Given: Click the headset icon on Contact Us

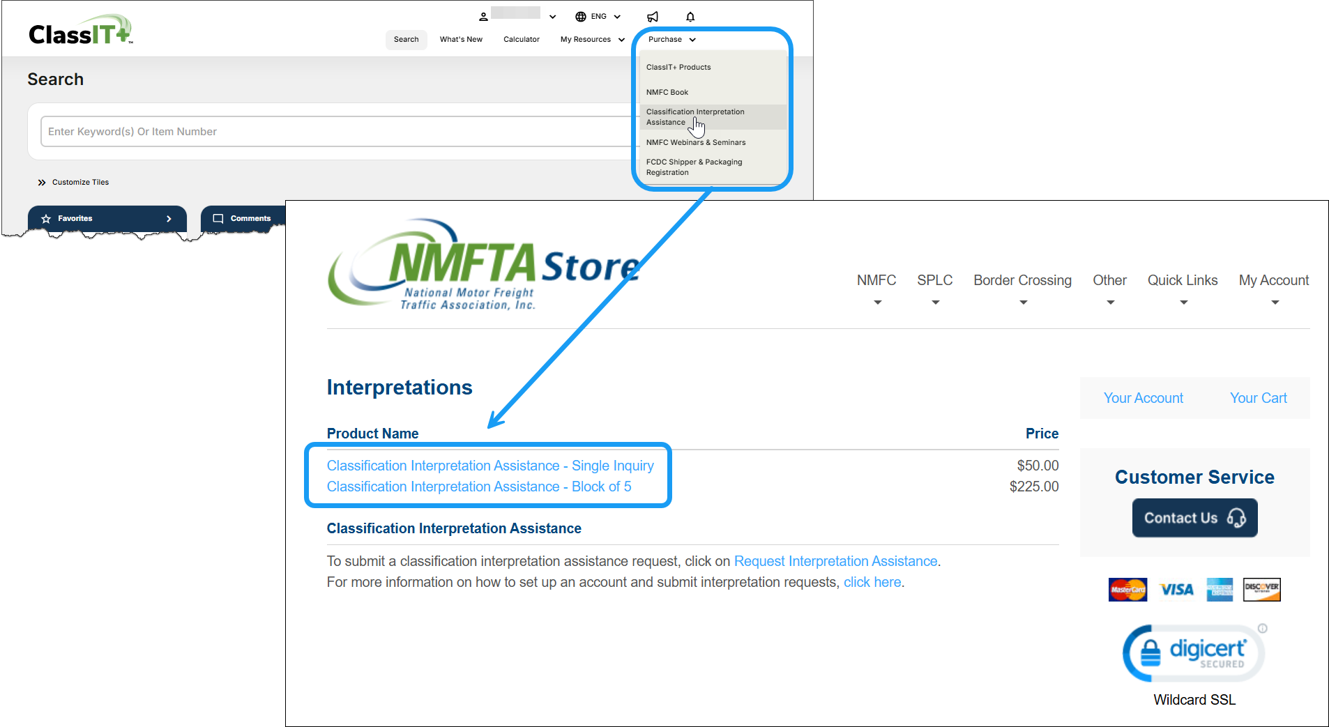Looking at the screenshot, I should coord(1237,519).
